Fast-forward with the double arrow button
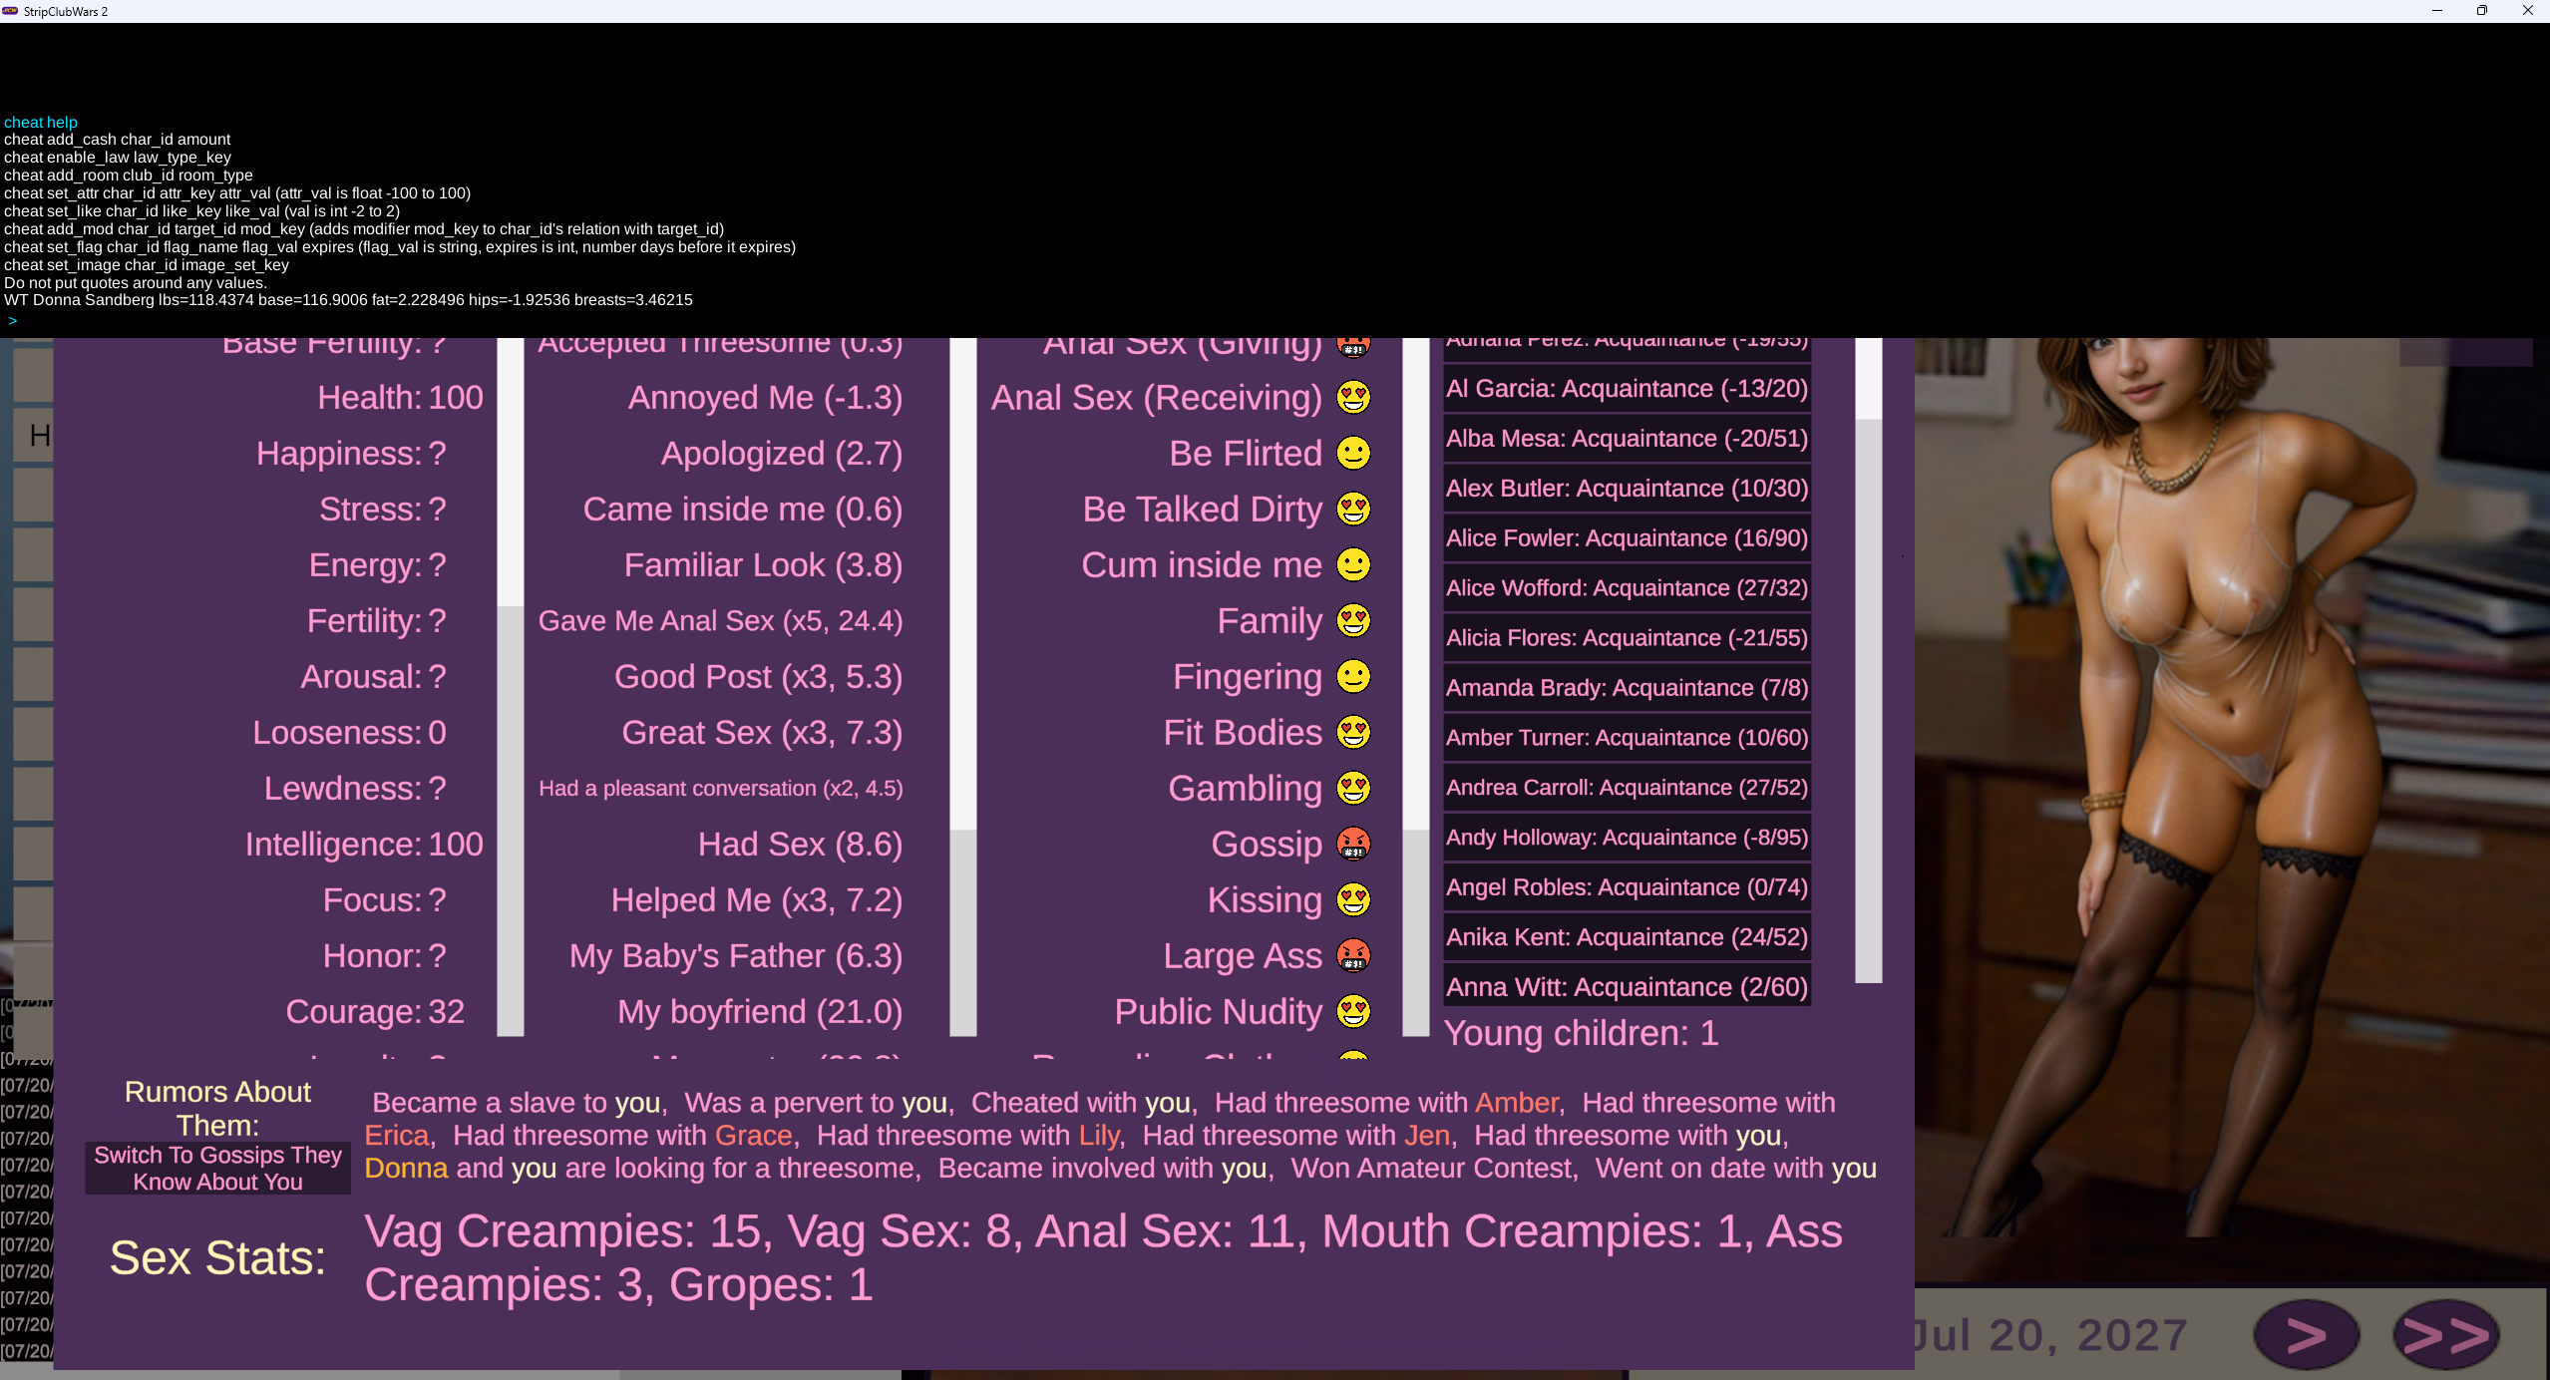Screen dimensions: 2550x1380 (2445, 1334)
